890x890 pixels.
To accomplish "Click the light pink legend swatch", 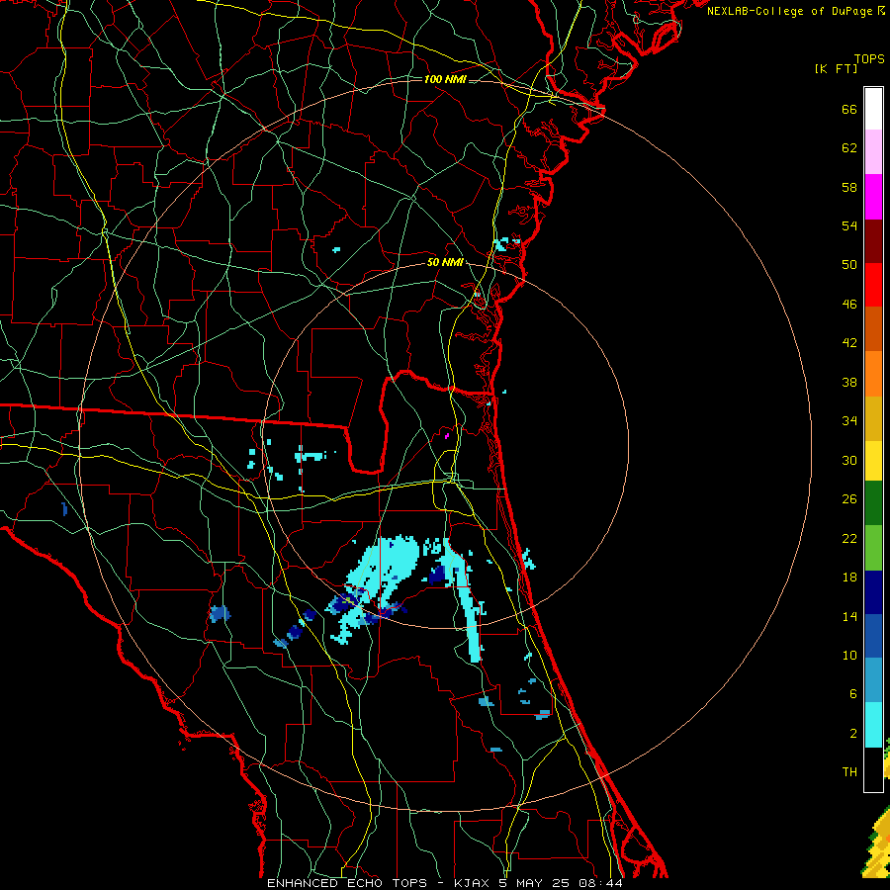I will (873, 152).
